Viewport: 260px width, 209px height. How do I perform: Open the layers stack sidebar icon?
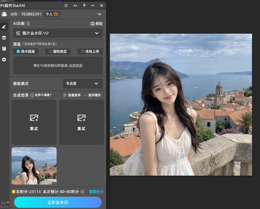pos(4,37)
